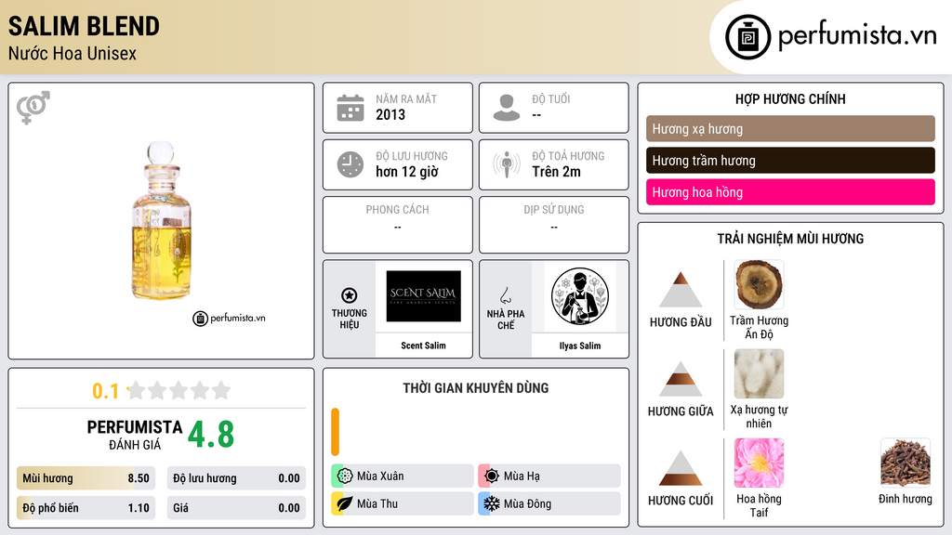
Task: Click the base notes pyramid icon
Action: (x=681, y=468)
